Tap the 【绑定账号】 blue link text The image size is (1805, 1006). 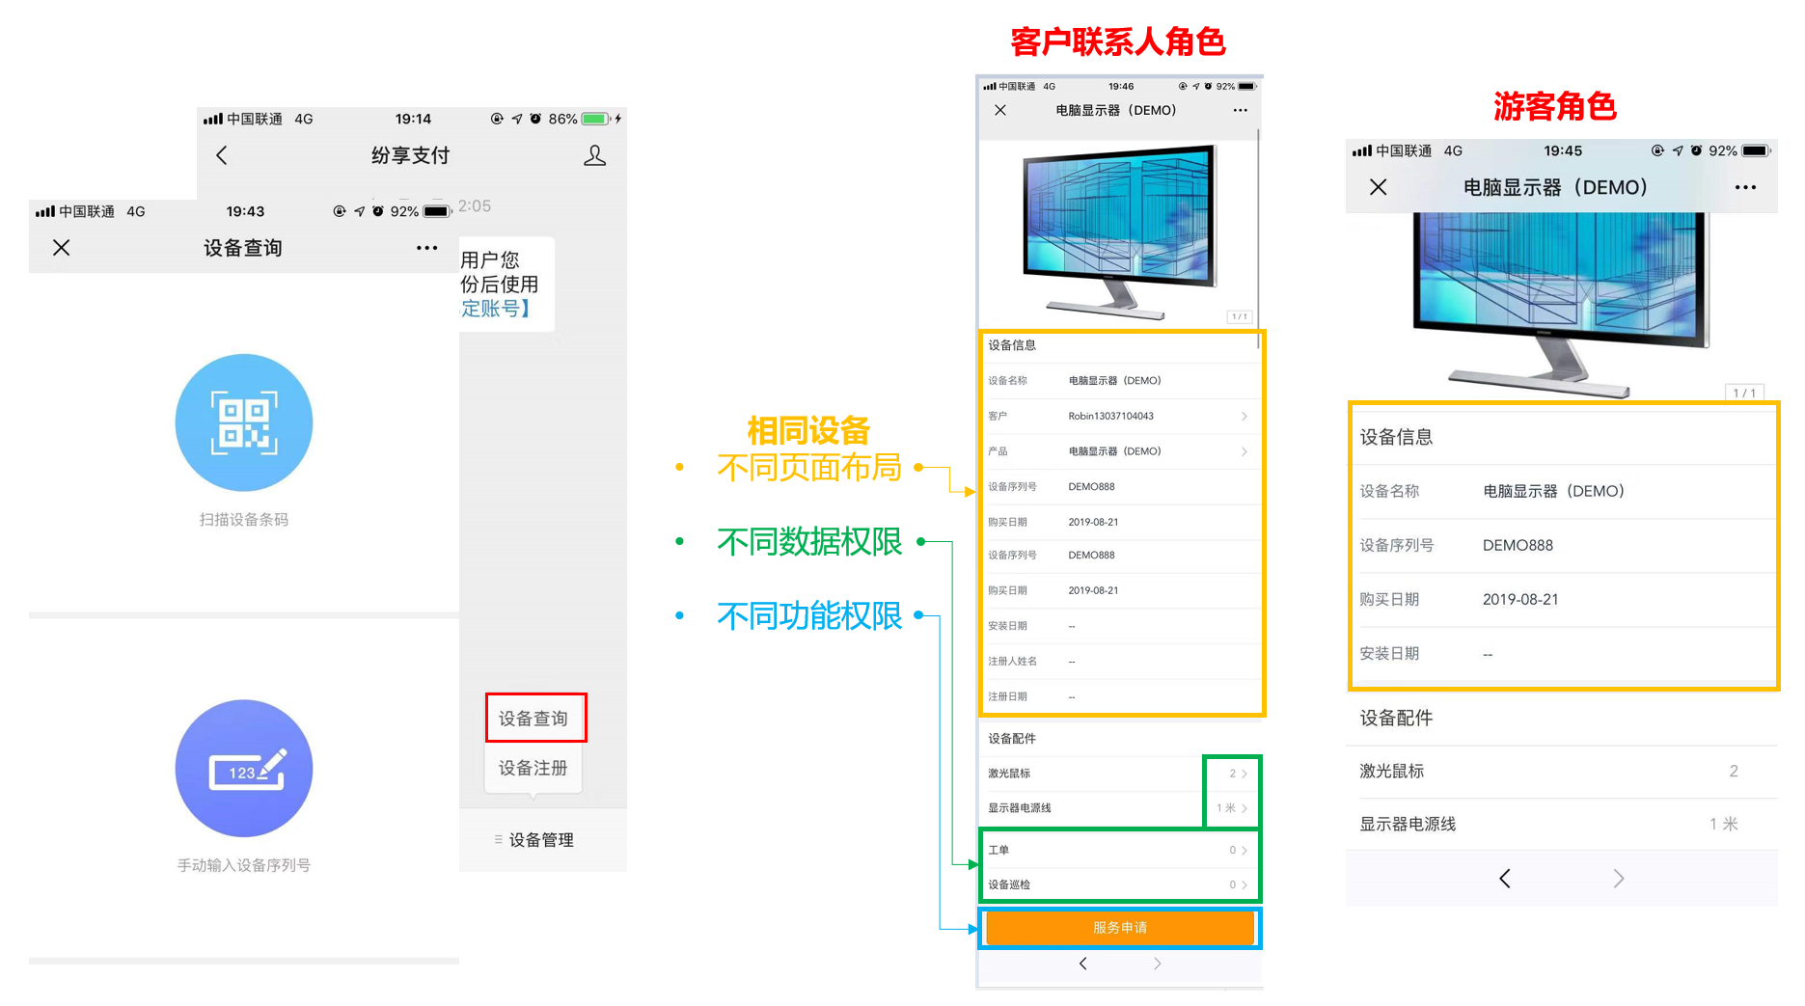[x=496, y=309]
